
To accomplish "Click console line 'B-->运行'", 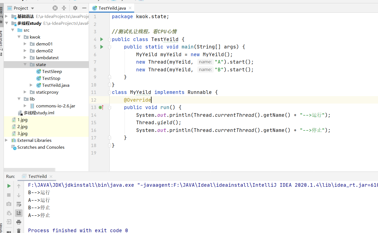I will [x=39, y=193].
